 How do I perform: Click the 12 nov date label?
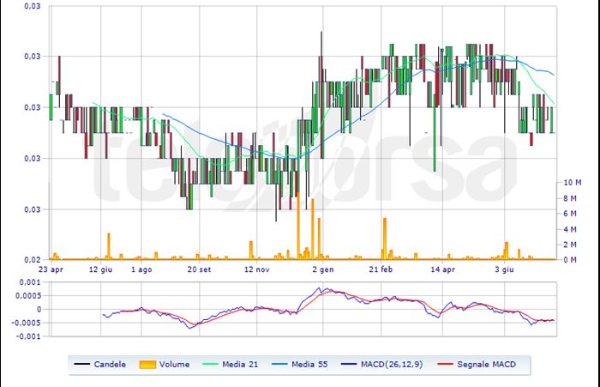(257, 269)
